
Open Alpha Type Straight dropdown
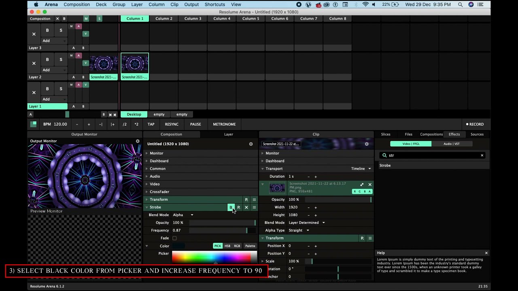point(299,230)
